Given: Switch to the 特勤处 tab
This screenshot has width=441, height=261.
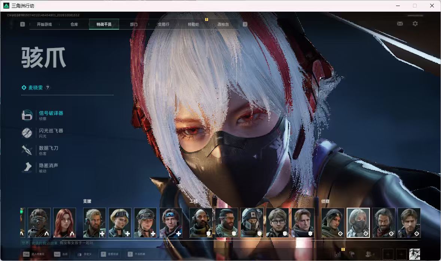Looking at the screenshot, I should coord(193,24).
